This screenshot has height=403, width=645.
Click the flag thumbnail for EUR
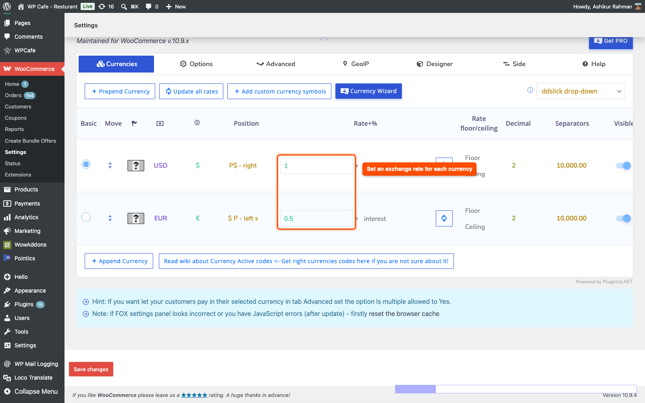pos(136,218)
